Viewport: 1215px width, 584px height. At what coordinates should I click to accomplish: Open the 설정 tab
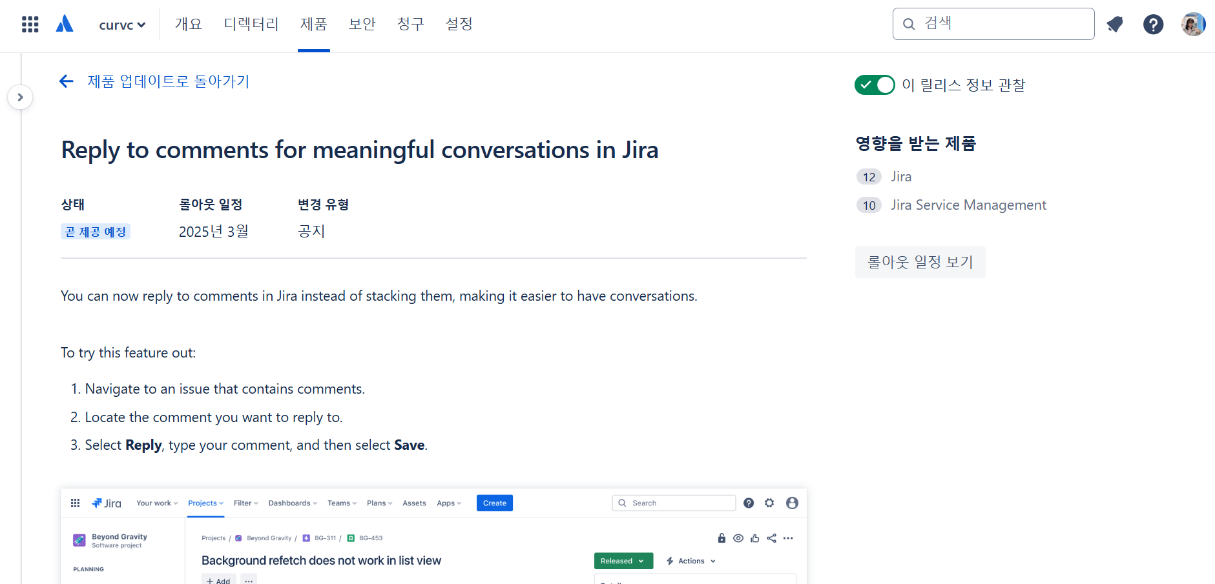(x=459, y=25)
